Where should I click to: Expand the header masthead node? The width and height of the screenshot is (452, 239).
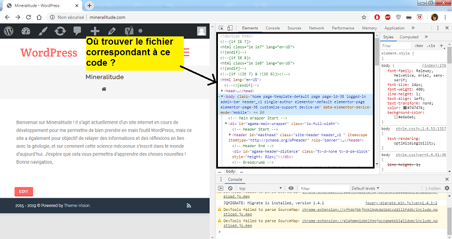click(x=230, y=134)
